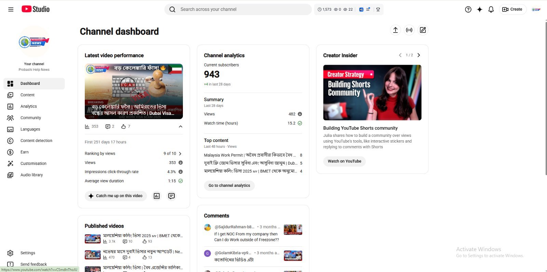
Task: Click the search magnifier icon
Action: (x=172, y=9)
